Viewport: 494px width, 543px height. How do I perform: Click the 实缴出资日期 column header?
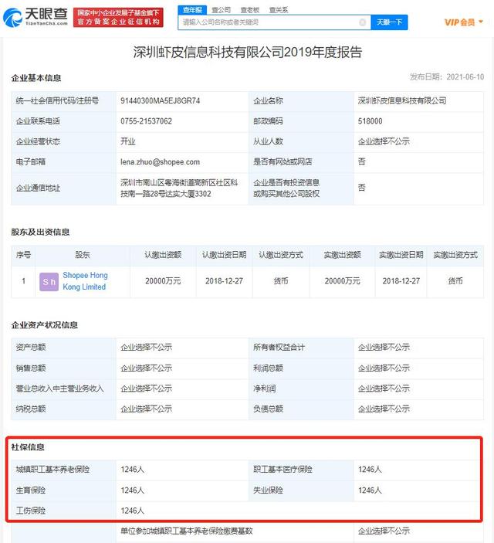click(x=401, y=255)
